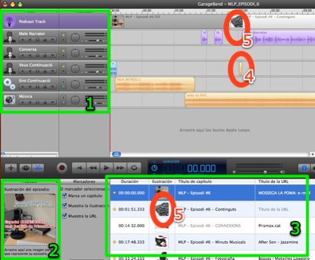Select the Podcast Track microphone icon
The width and height of the screenshot is (315, 260).
click(x=9, y=21)
